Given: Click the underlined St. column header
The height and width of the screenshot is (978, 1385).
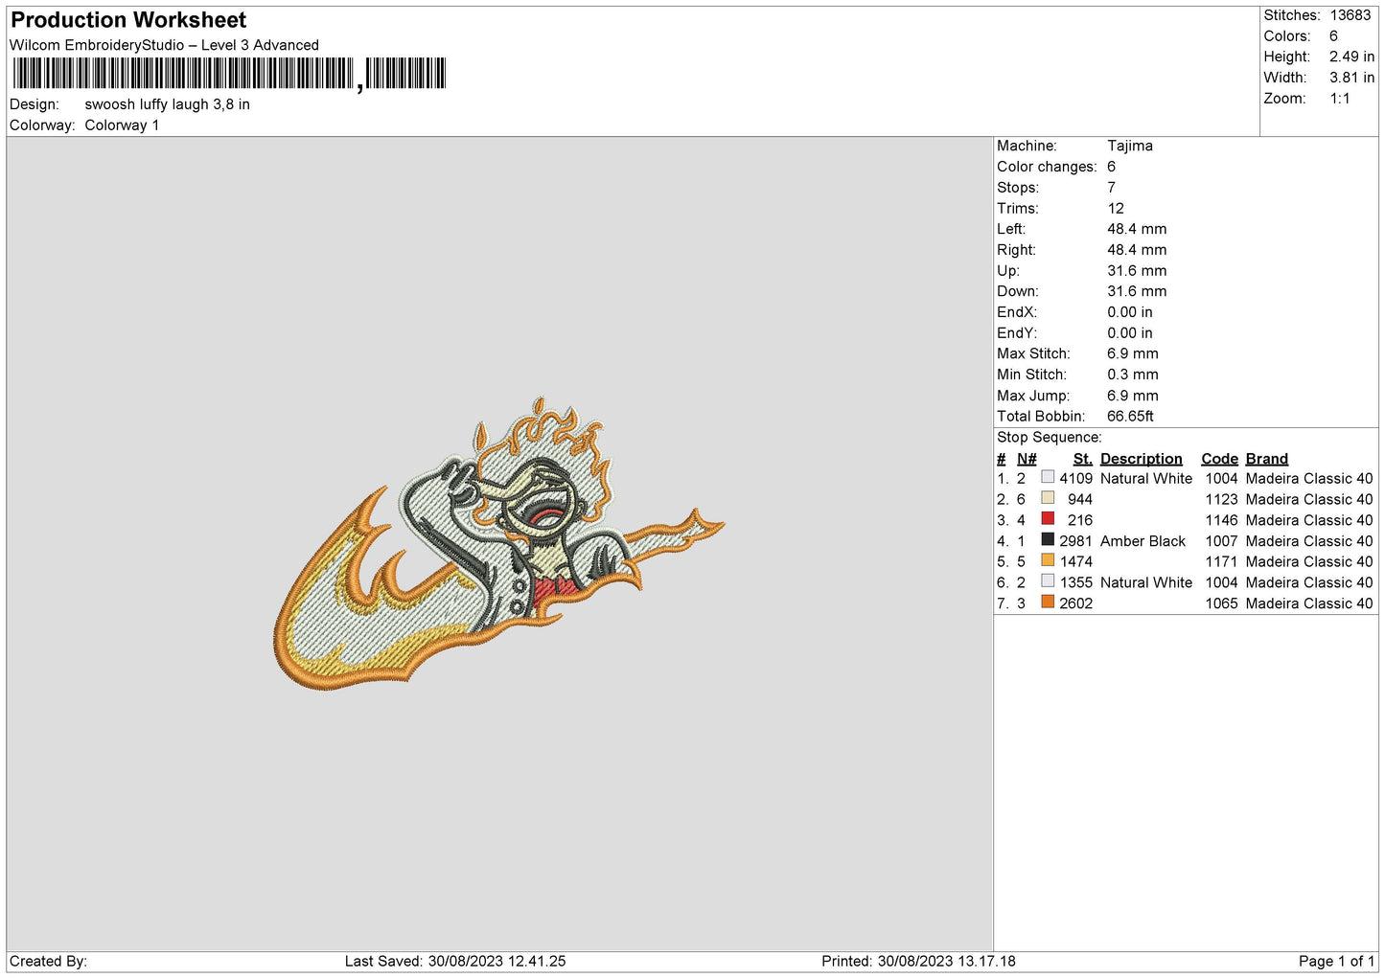Looking at the screenshot, I should pos(1082,459).
